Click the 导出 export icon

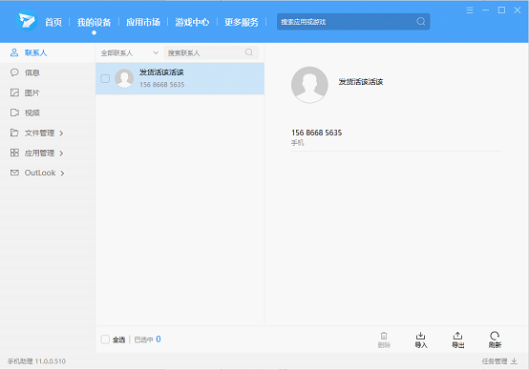click(x=457, y=336)
